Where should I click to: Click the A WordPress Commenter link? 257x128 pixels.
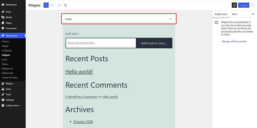82,97
